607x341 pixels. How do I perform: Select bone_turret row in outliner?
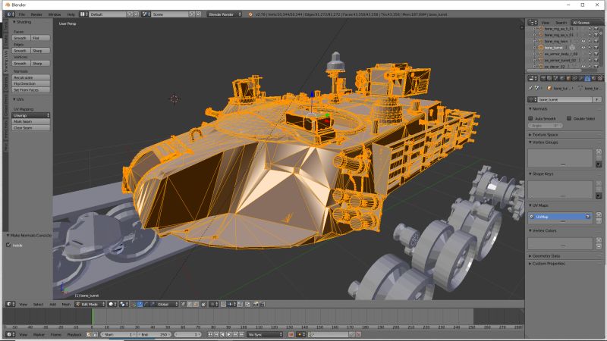[554, 48]
